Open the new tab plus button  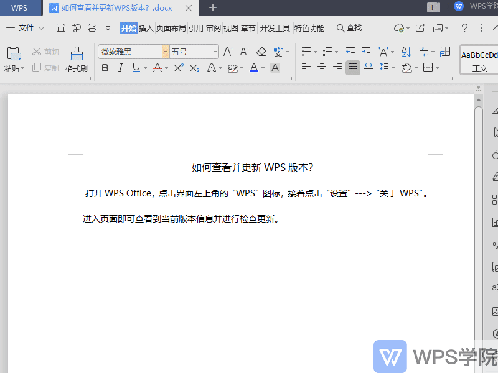pos(213,7)
